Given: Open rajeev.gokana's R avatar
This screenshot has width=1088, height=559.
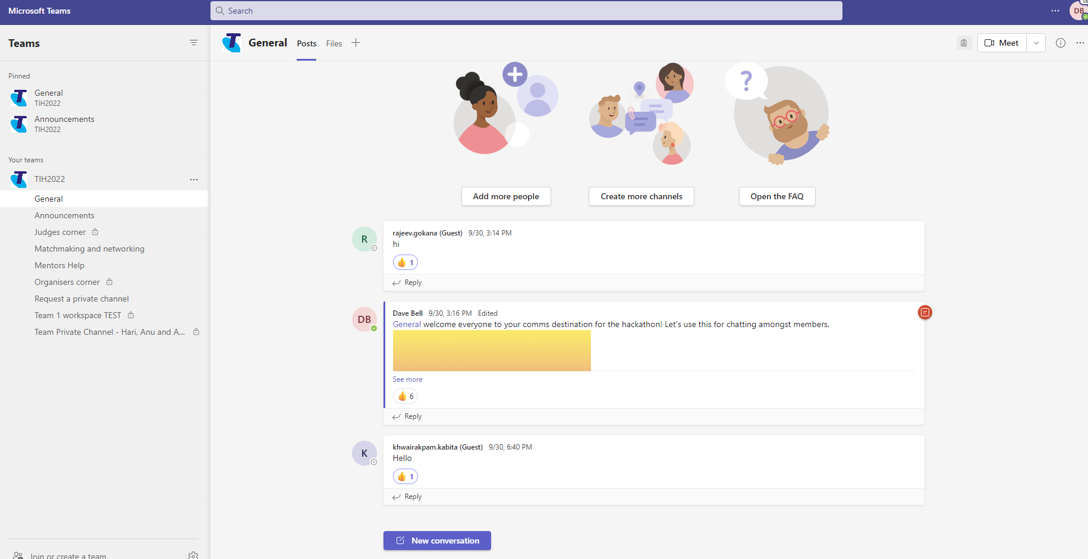Looking at the screenshot, I should tap(364, 239).
